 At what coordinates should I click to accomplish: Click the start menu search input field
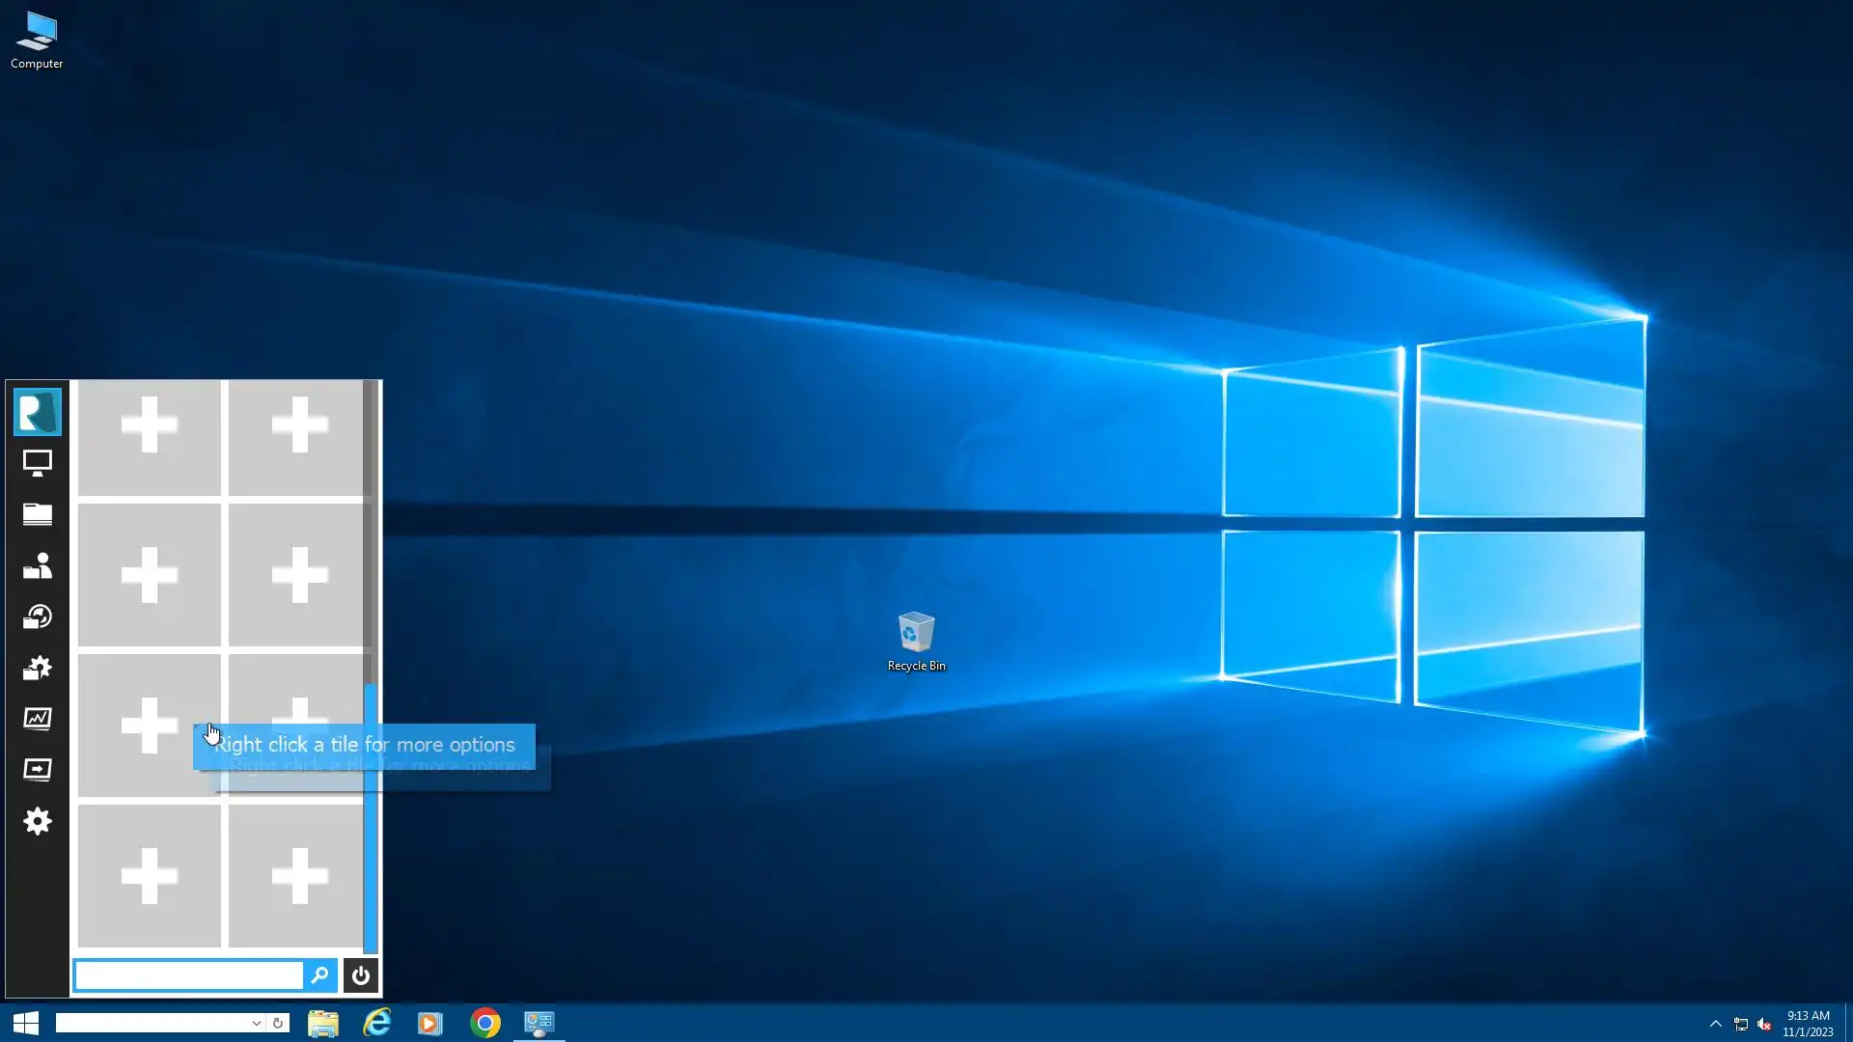tap(189, 975)
